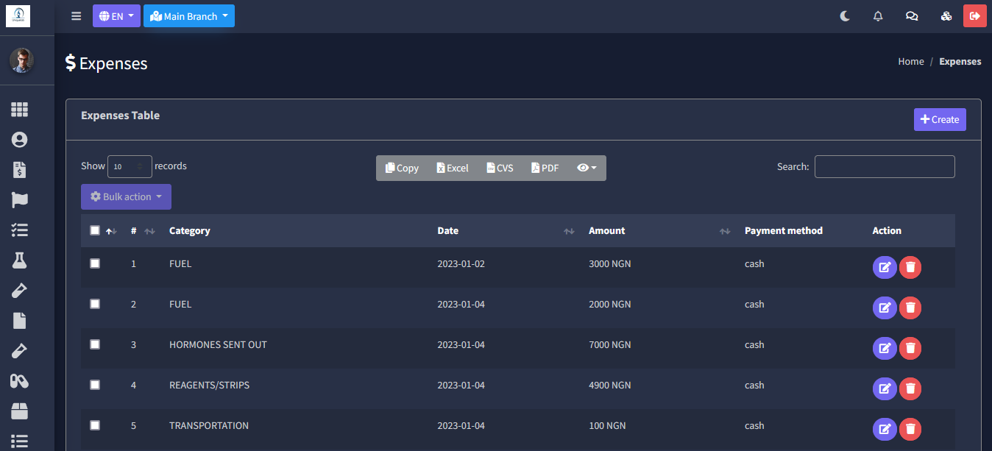Select the REAGENTS/STRIPS row checkbox
992x451 pixels.
[x=95, y=385]
